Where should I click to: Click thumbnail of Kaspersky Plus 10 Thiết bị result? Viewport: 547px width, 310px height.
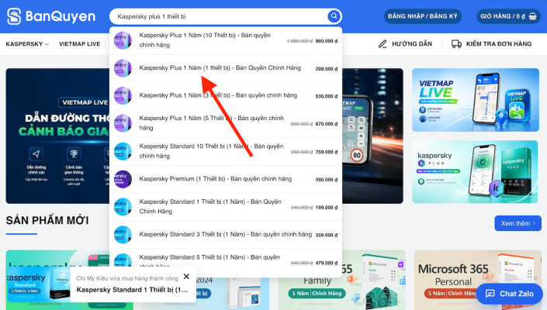tap(123, 40)
